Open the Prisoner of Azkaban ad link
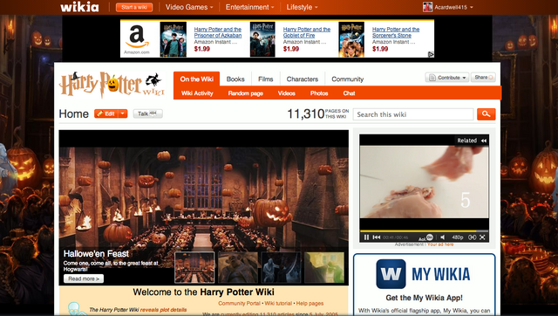The height and width of the screenshot is (316, 558). [218, 32]
